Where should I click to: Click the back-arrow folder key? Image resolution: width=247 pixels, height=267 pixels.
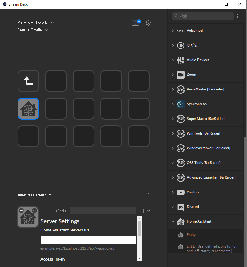pyautogui.click(x=28, y=81)
